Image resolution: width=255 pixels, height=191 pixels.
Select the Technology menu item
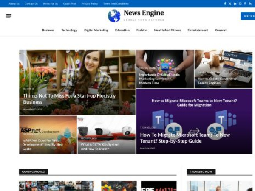pos(69,30)
